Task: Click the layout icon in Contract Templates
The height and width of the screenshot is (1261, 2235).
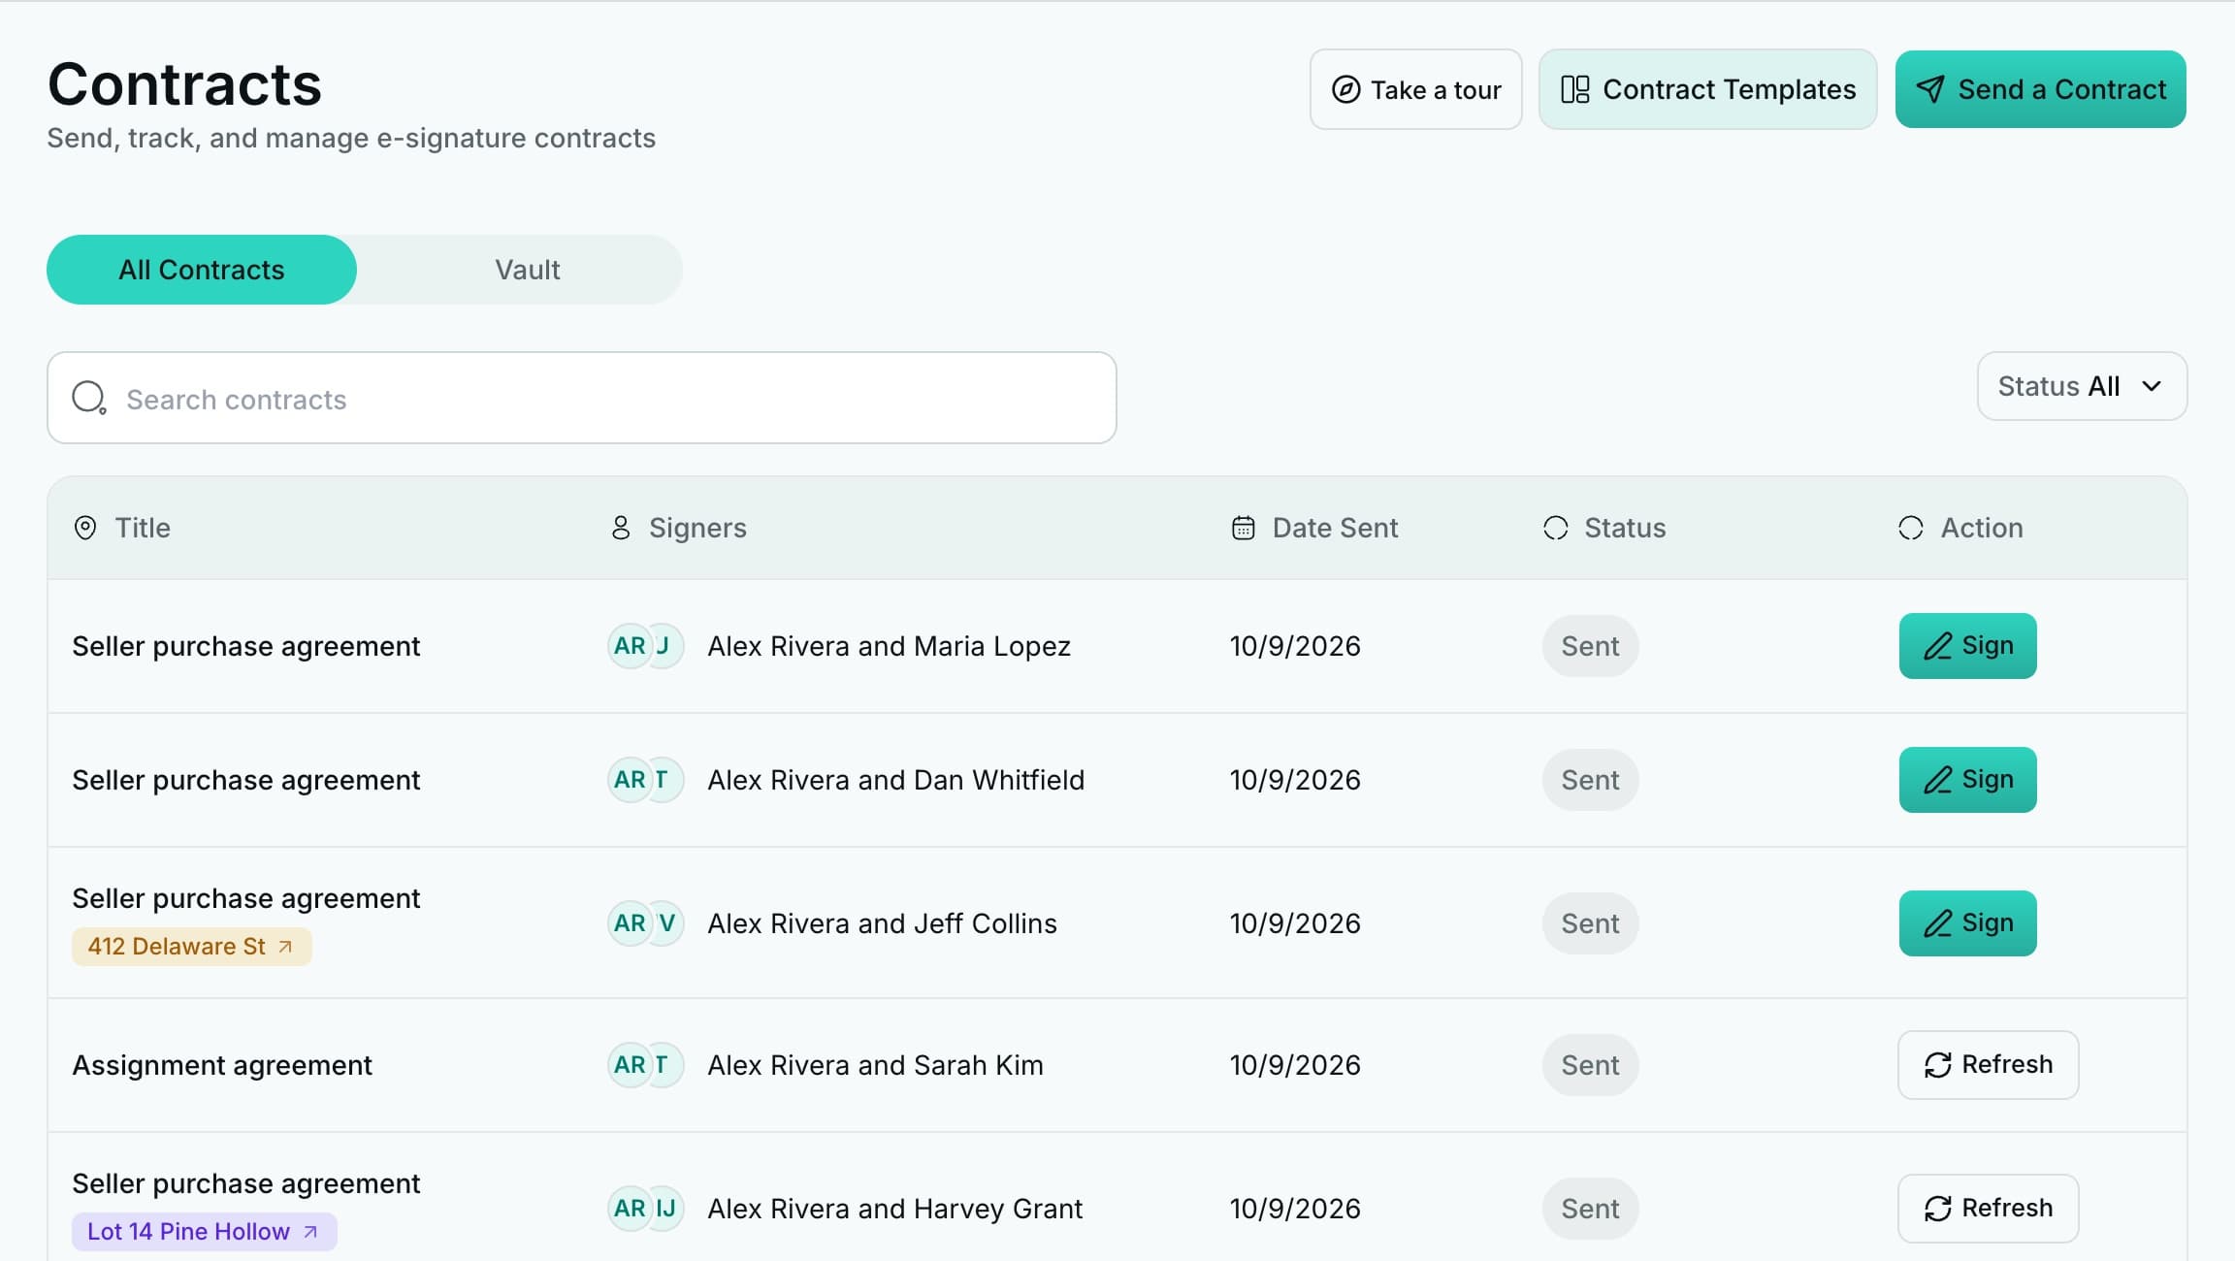Action: (1575, 89)
